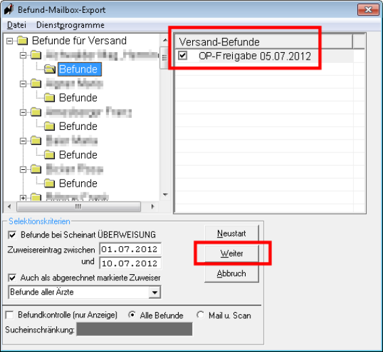383x352 pixels.
Task: Toggle 'Befunde bei Scheinart ÜBERWEISUNG' checkbox
Action: [12, 235]
